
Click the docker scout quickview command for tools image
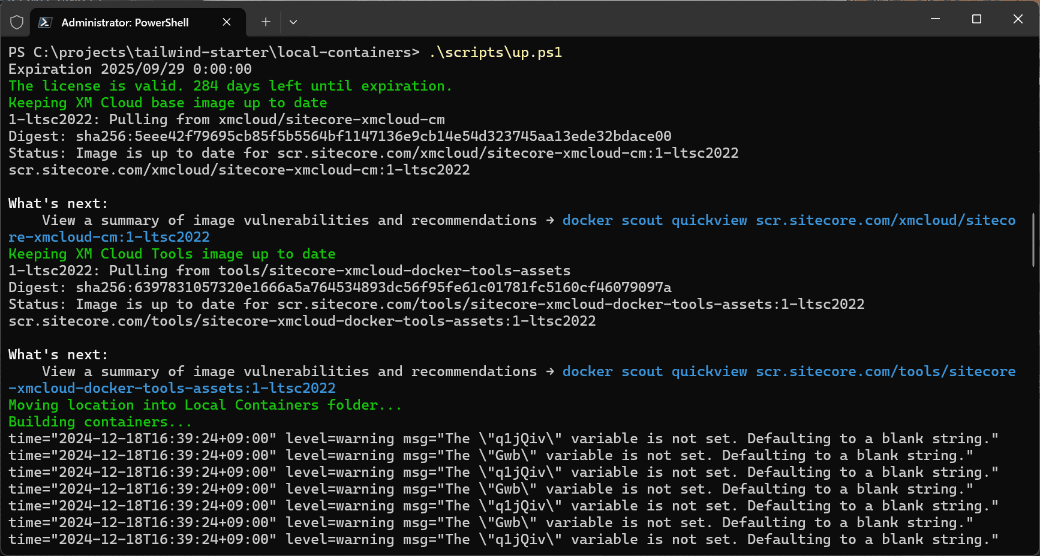(654, 372)
